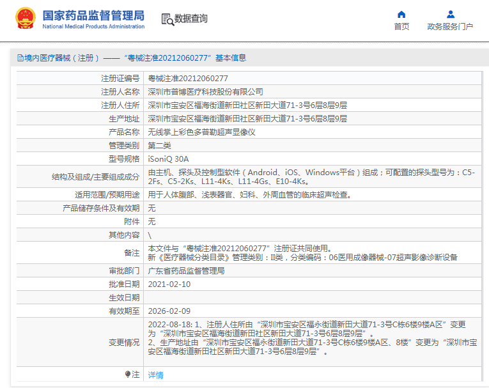Open the 详情 link
Screen dimensions: 489x388
(155, 375)
